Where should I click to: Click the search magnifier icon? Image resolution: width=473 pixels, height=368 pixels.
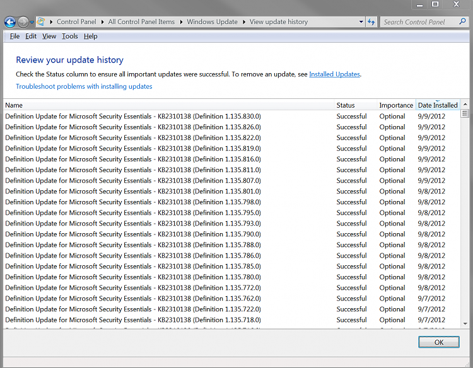coord(462,21)
